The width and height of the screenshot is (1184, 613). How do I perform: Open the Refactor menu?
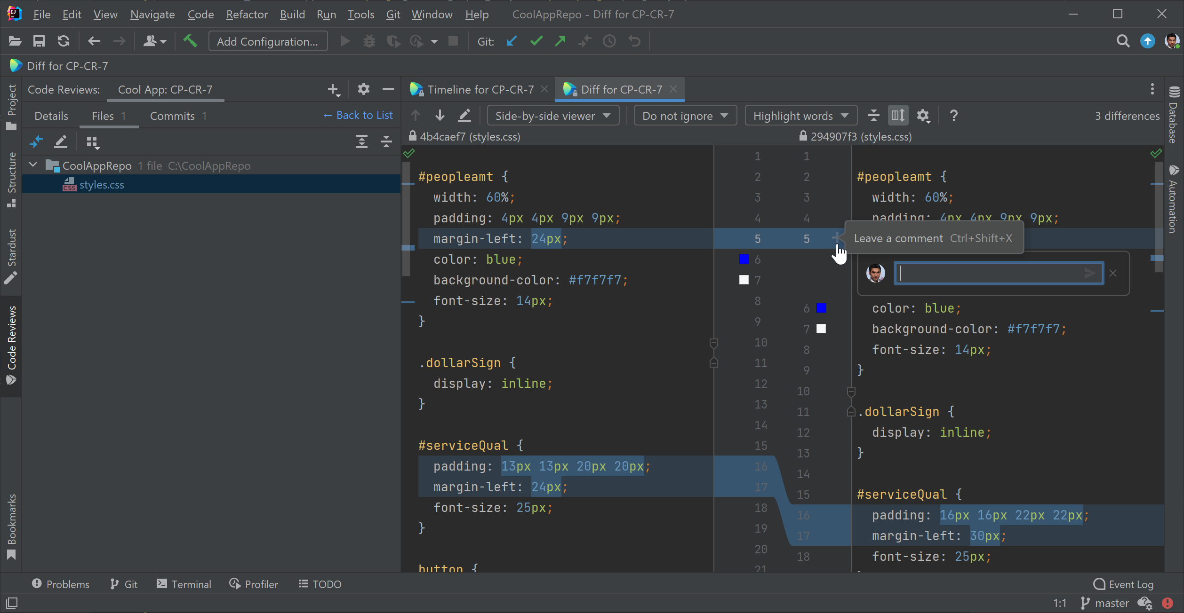pos(247,15)
